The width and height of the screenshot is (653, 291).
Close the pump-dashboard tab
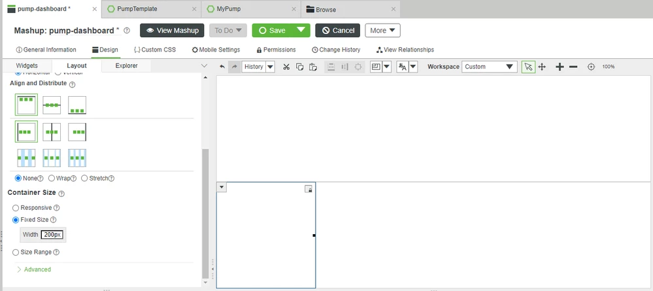[95, 9]
